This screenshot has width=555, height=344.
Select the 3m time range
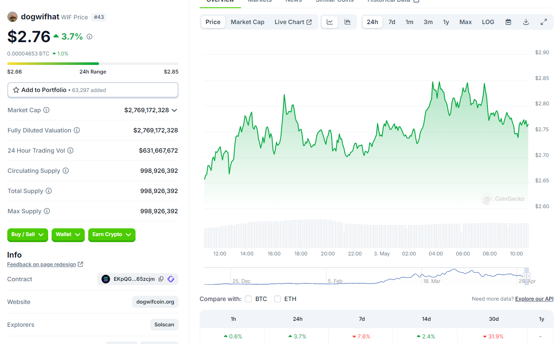coord(428,22)
